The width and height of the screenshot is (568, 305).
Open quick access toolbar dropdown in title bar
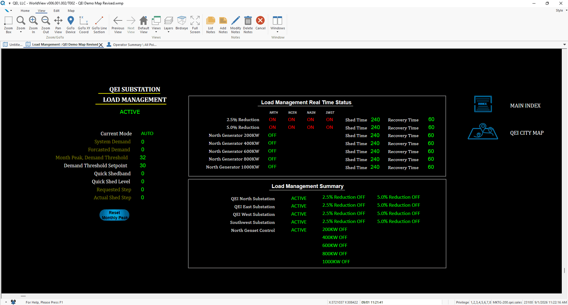(x=9, y=3)
